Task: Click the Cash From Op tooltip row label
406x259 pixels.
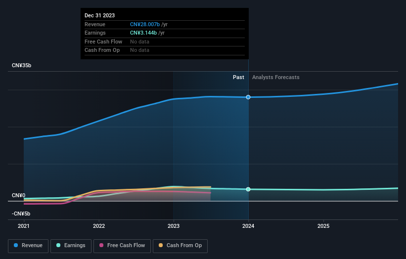Action: pyautogui.click(x=102, y=50)
